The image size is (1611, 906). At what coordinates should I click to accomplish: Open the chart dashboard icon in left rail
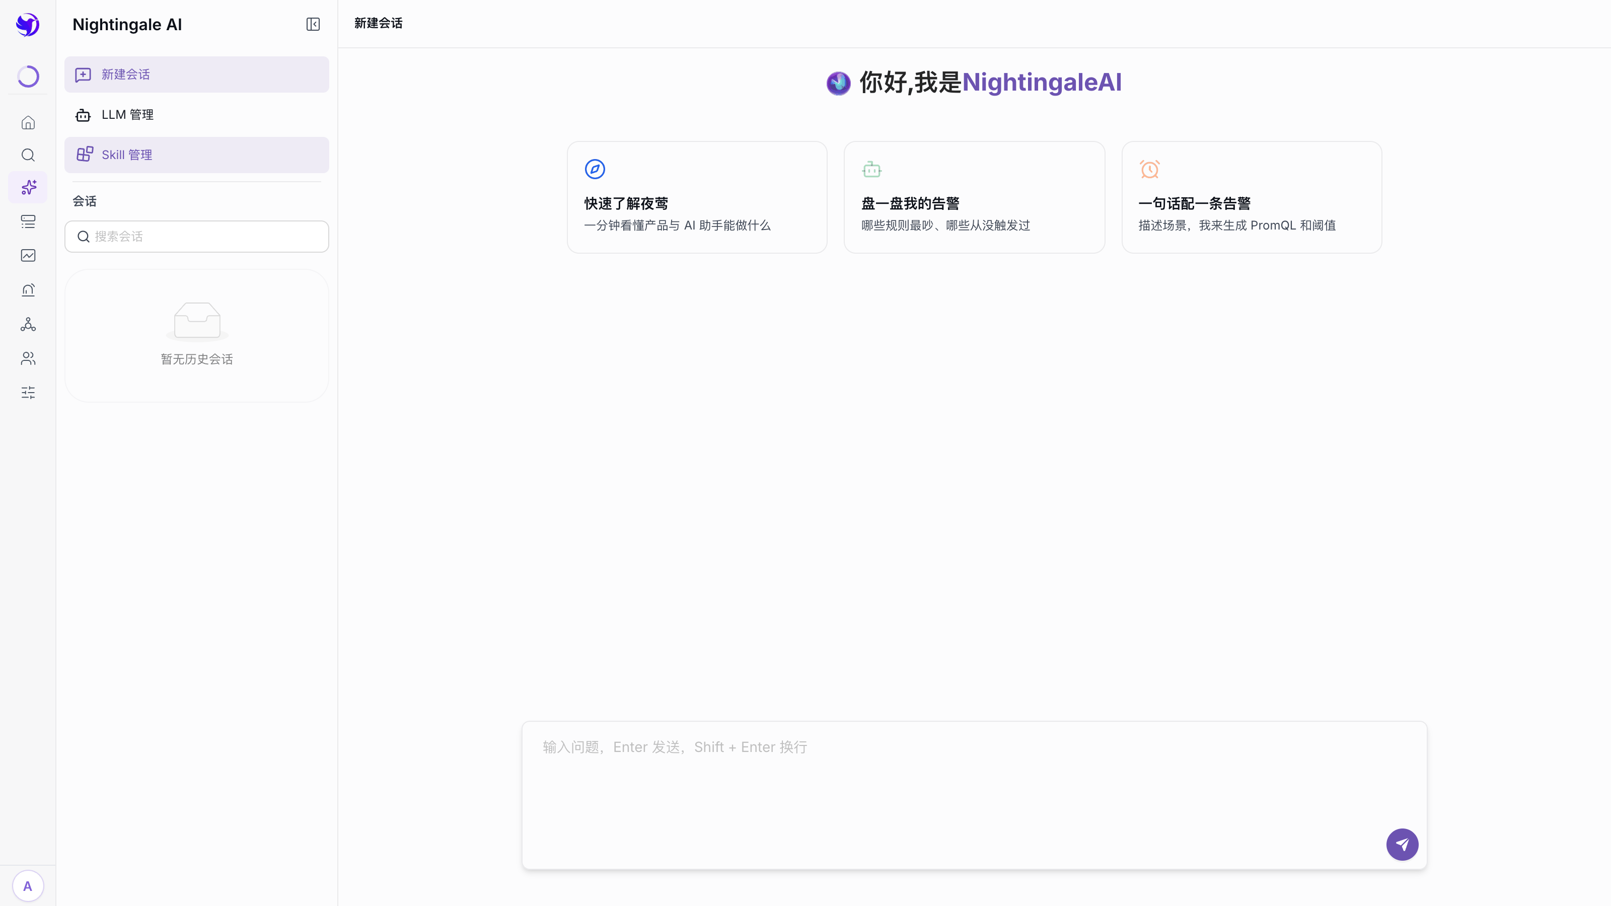pyautogui.click(x=28, y=255)
